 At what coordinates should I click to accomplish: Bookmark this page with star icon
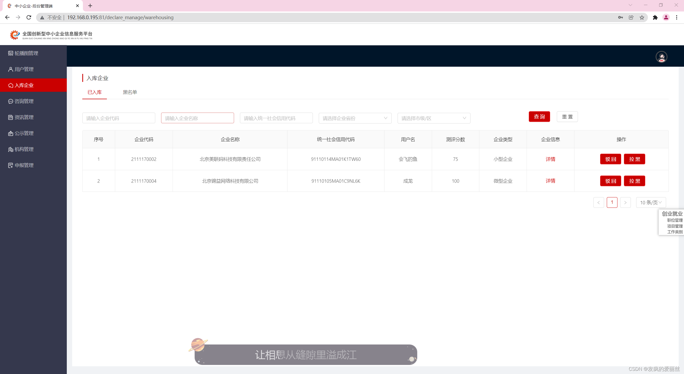coord(642,17)
